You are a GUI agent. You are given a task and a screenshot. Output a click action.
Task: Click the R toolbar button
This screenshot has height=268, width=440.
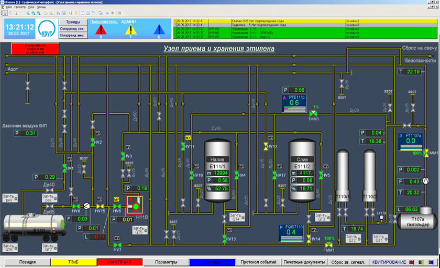pyautogui.click(x=120, y=13)
